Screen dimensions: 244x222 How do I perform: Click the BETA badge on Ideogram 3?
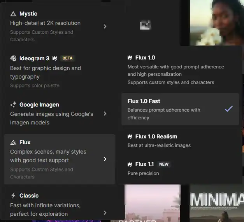point(67,58)
